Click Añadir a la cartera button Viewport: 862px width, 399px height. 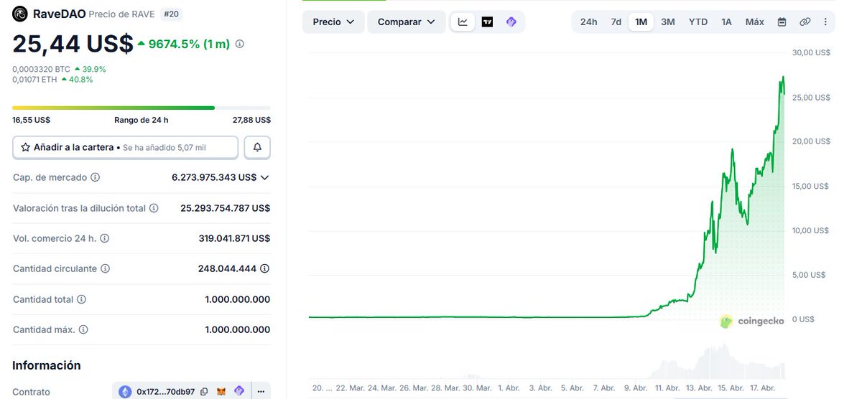click(x=125, y=147)
